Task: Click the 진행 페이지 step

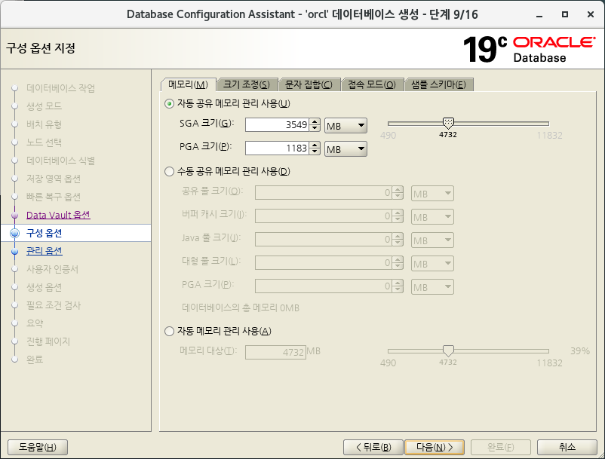Action: click(48, 341)
